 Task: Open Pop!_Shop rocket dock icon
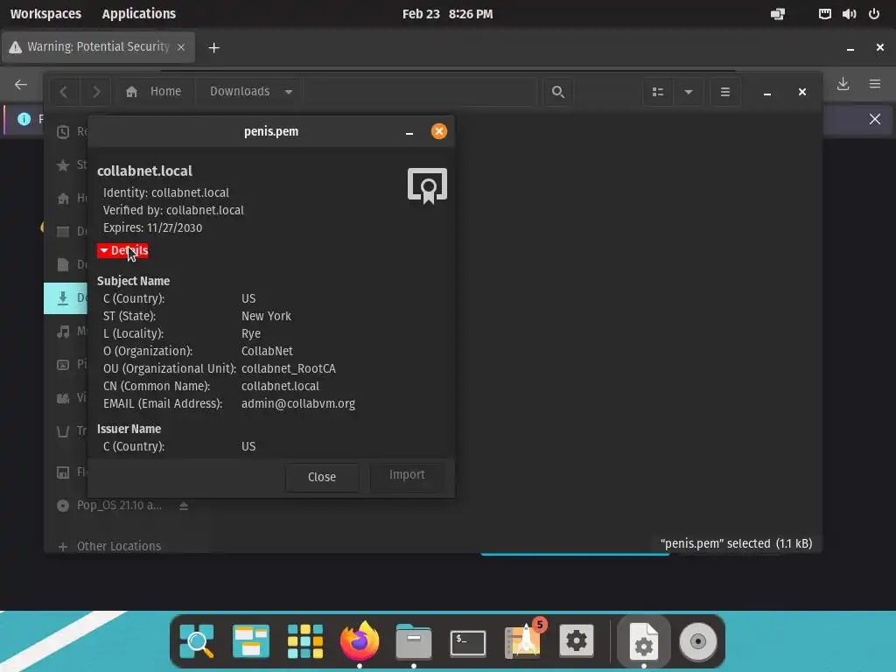coord(523,640)
